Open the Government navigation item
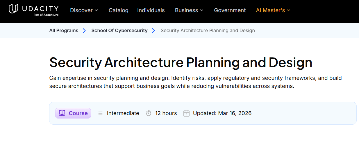The height and width of the screenshot is (144, 359). [230, 10]
